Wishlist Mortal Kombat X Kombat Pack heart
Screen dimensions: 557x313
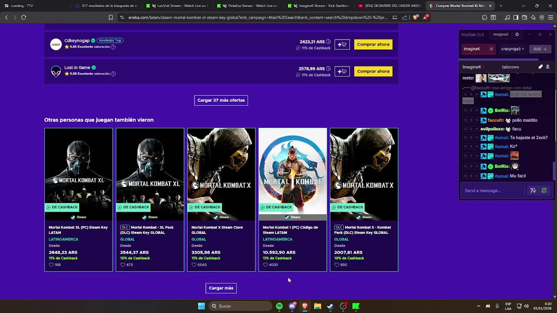(337, 265)
